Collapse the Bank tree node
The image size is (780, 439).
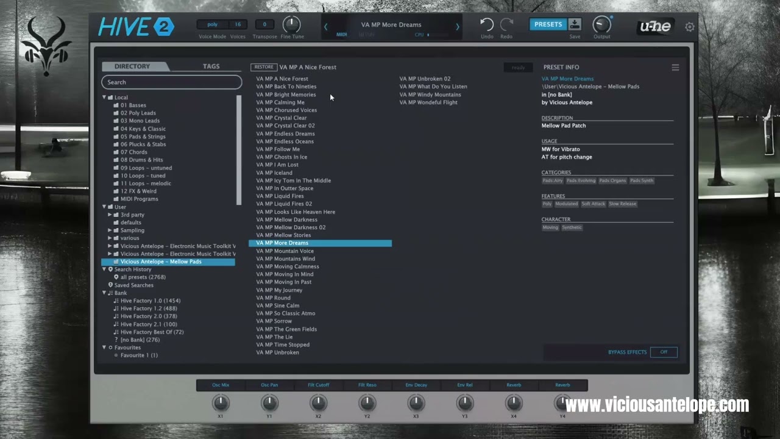click(104, 293)
